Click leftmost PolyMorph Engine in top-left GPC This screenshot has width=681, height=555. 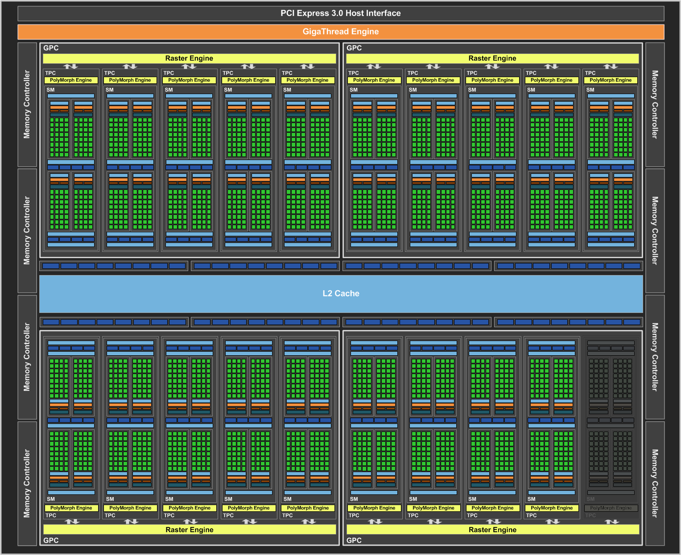[71, 80]
